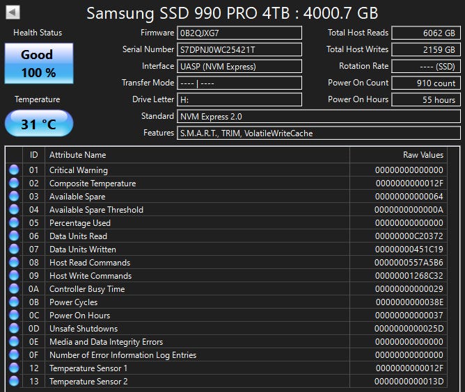Select the Host Read Commands attribute name

pos(90,262)
